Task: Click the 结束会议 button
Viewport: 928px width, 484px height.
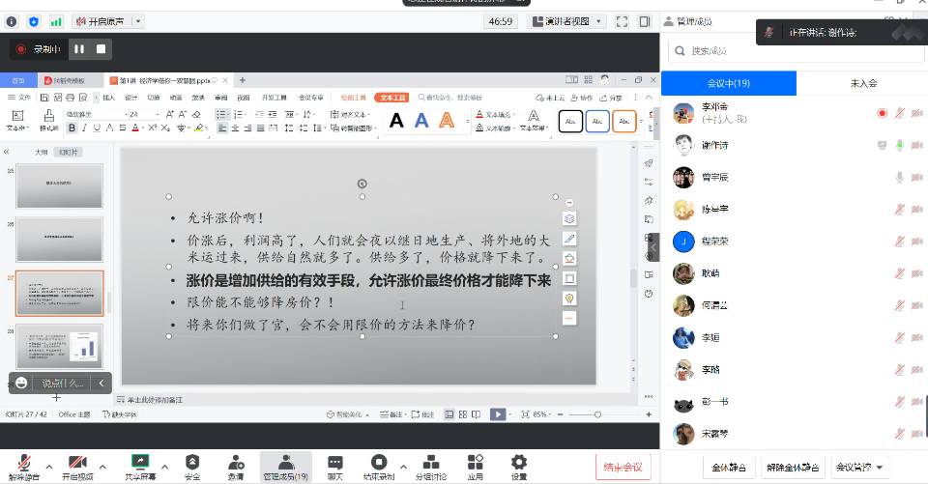Action: [622, 467]
